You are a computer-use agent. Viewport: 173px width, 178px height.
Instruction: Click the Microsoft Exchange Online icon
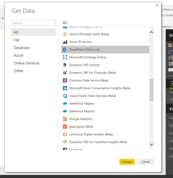pyautogui.click(x=65, y=57)
